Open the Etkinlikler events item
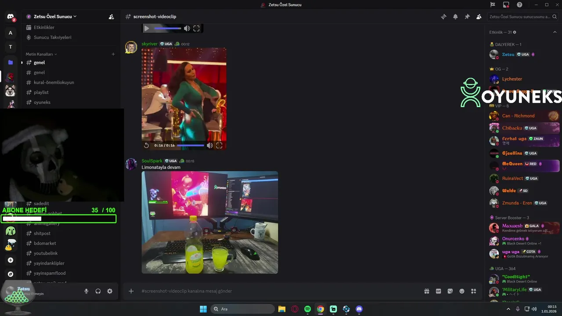The height and width of the screenshot is (316, 562). [x=44, y=27]
